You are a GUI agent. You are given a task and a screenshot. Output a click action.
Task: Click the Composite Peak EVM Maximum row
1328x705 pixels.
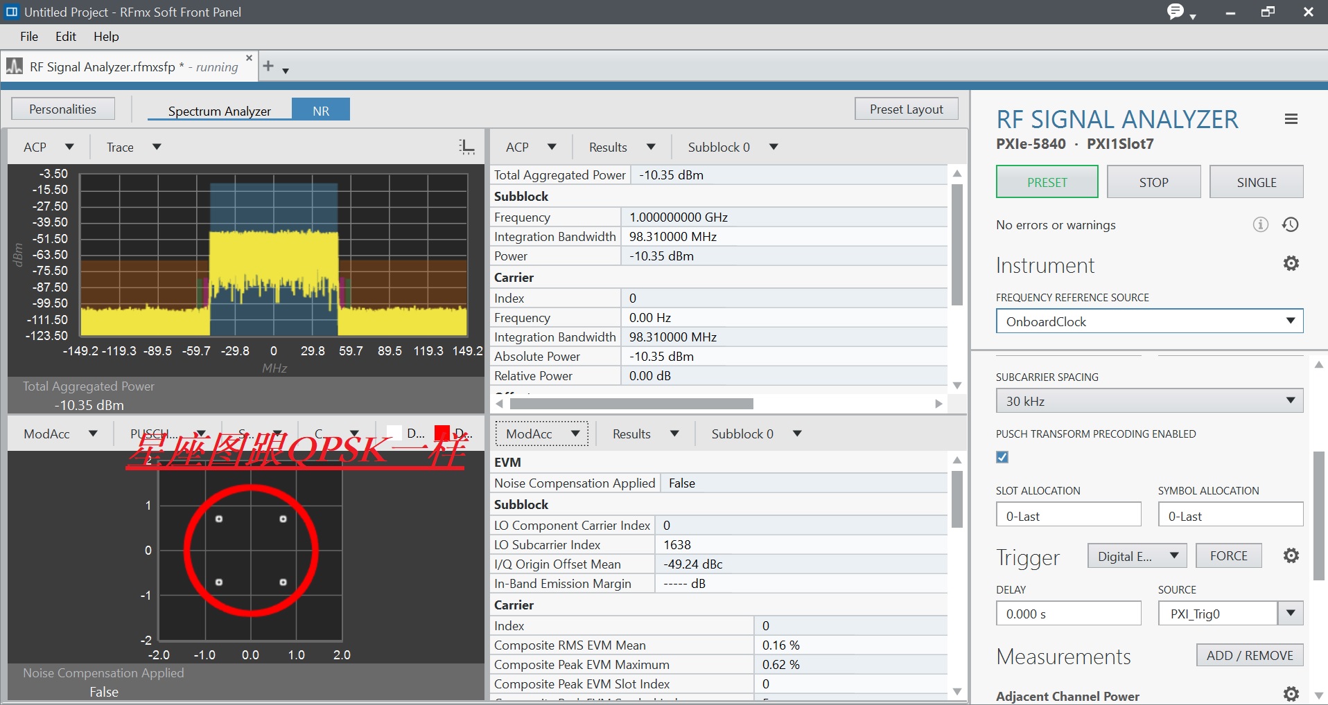[719, 664]
